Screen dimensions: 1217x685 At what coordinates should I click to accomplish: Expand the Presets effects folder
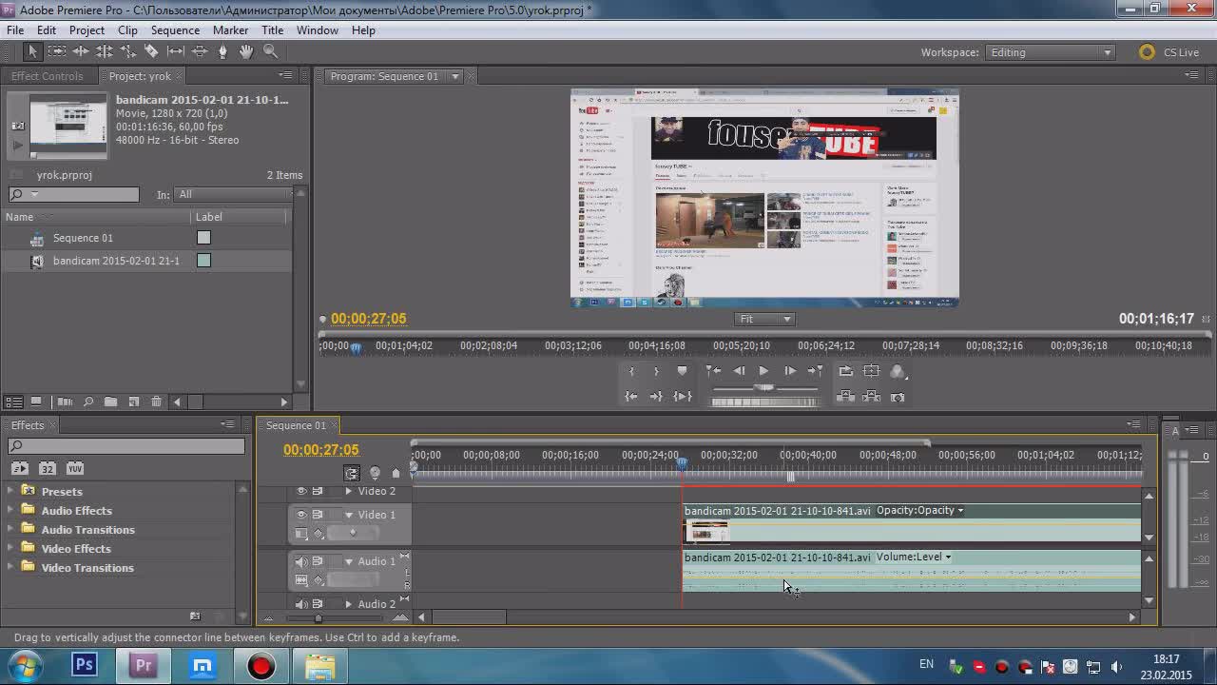click(11, 491)
